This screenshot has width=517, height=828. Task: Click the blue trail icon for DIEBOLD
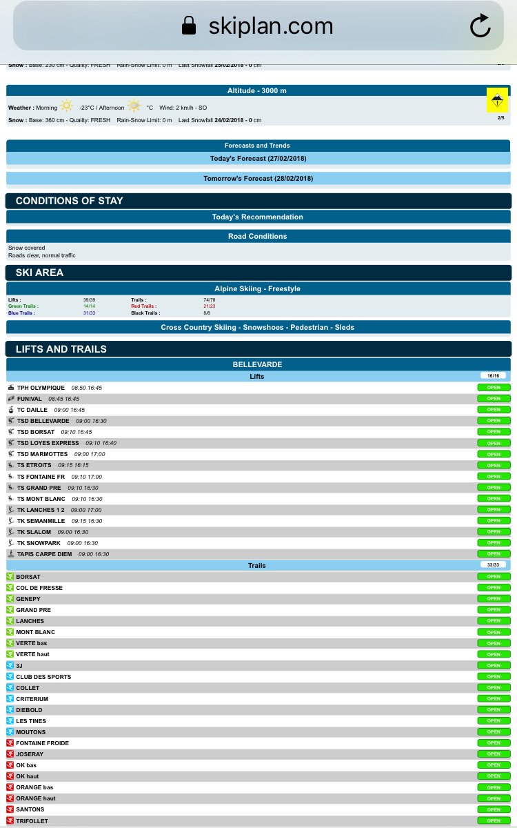click(10, 710)
